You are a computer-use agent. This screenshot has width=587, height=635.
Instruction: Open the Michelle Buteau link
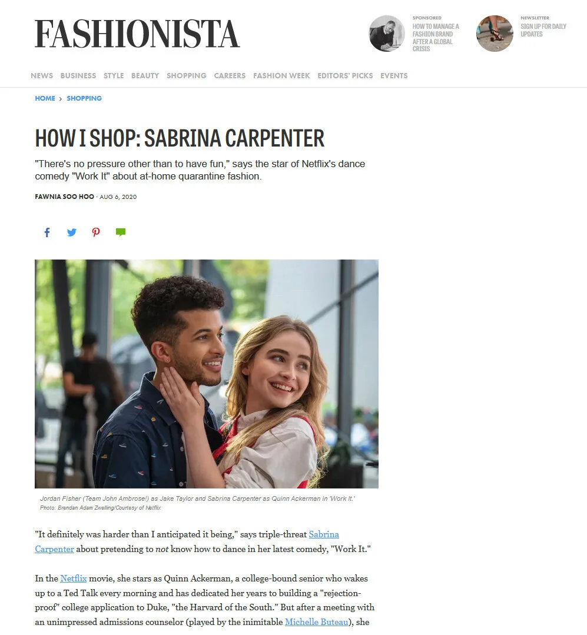click(316, 621)
